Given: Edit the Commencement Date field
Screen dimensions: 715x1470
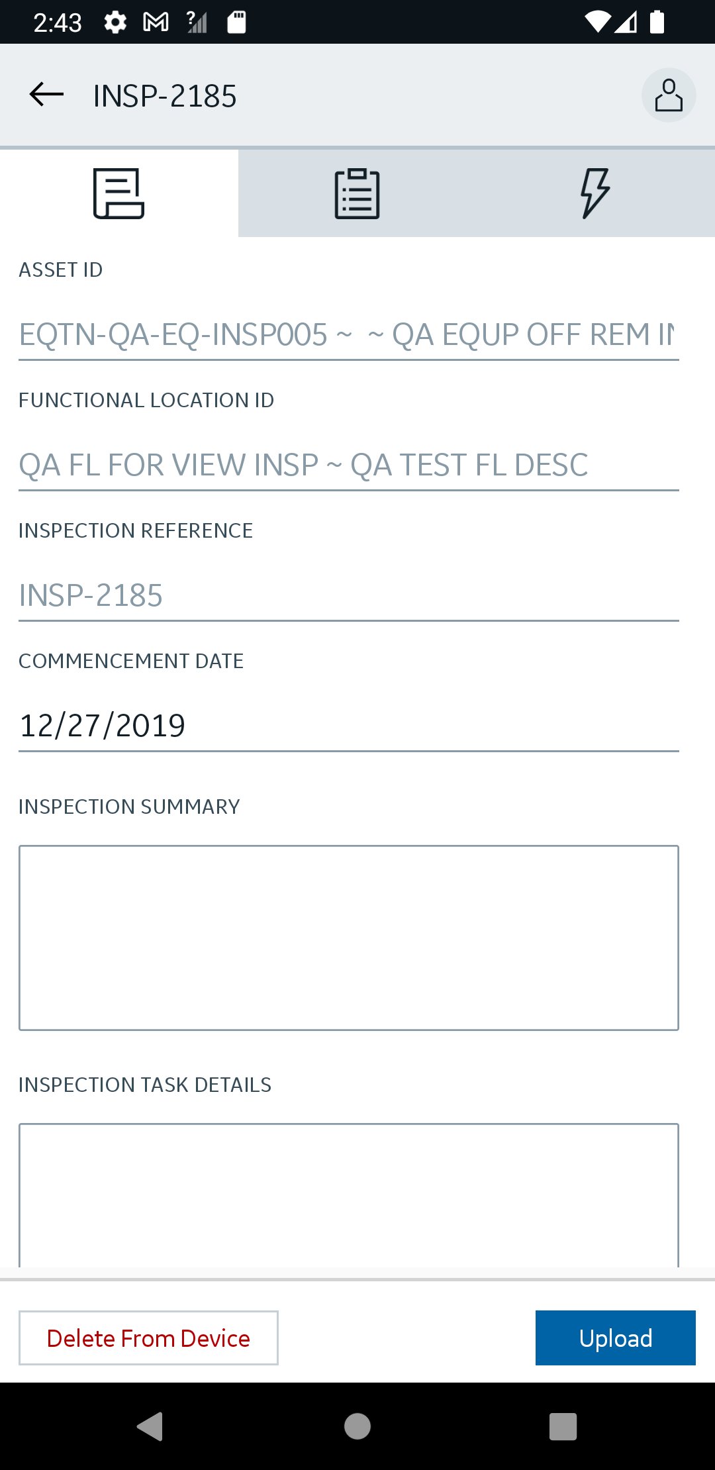Looking at the screenshot, I should [x=348, y=726].
